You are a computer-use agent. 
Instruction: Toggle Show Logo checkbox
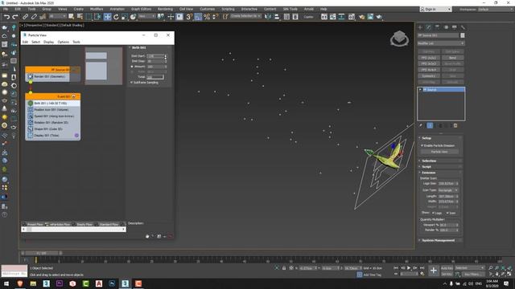[433, 213]
